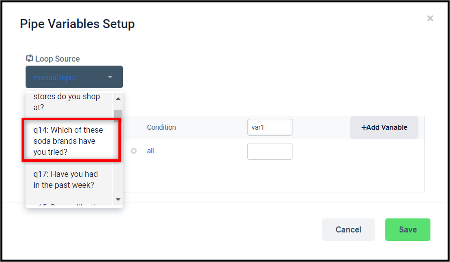Click the var1 variable name field
This screenshot has height=262, width=450.
[270, 127]
